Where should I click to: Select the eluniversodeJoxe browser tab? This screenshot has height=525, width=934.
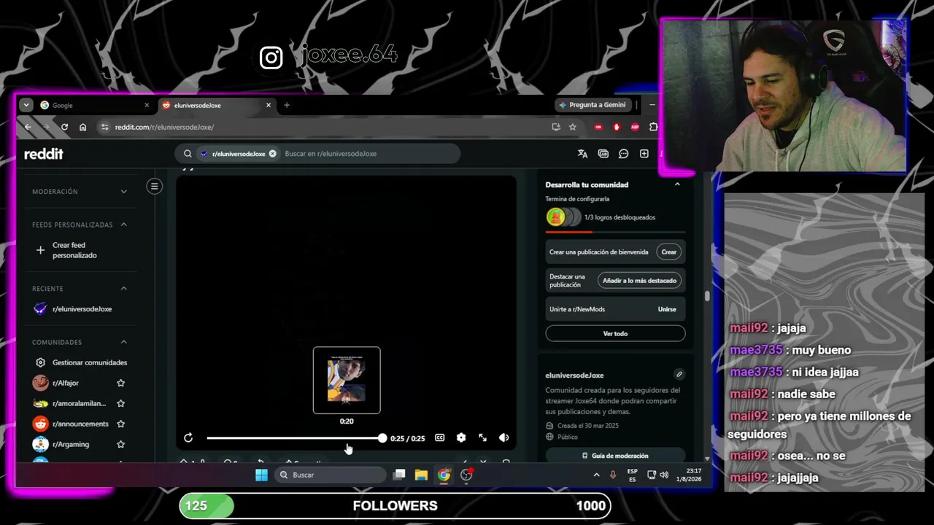click(217, 105)
